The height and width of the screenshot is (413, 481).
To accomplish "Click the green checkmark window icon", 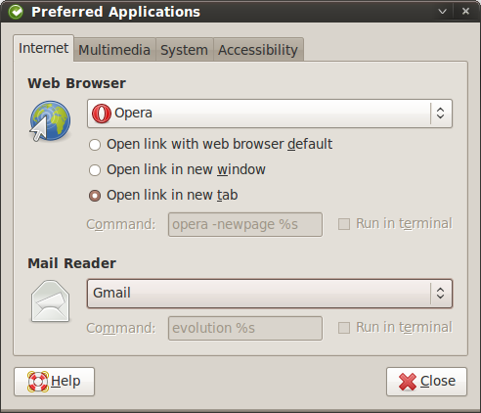I will (16, 12).
